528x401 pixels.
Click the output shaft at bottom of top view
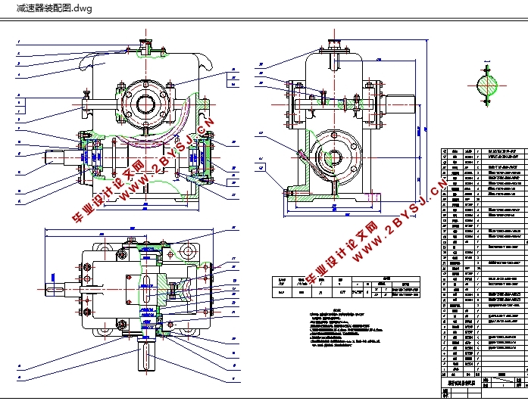click(146, 355)
